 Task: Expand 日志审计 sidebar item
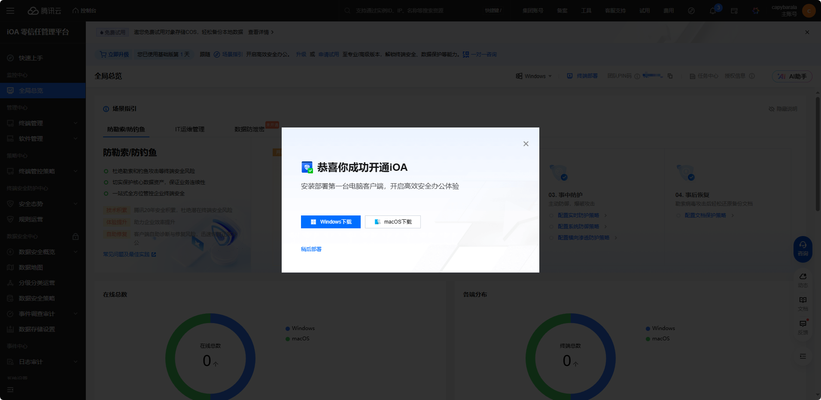tap(43, 362)
